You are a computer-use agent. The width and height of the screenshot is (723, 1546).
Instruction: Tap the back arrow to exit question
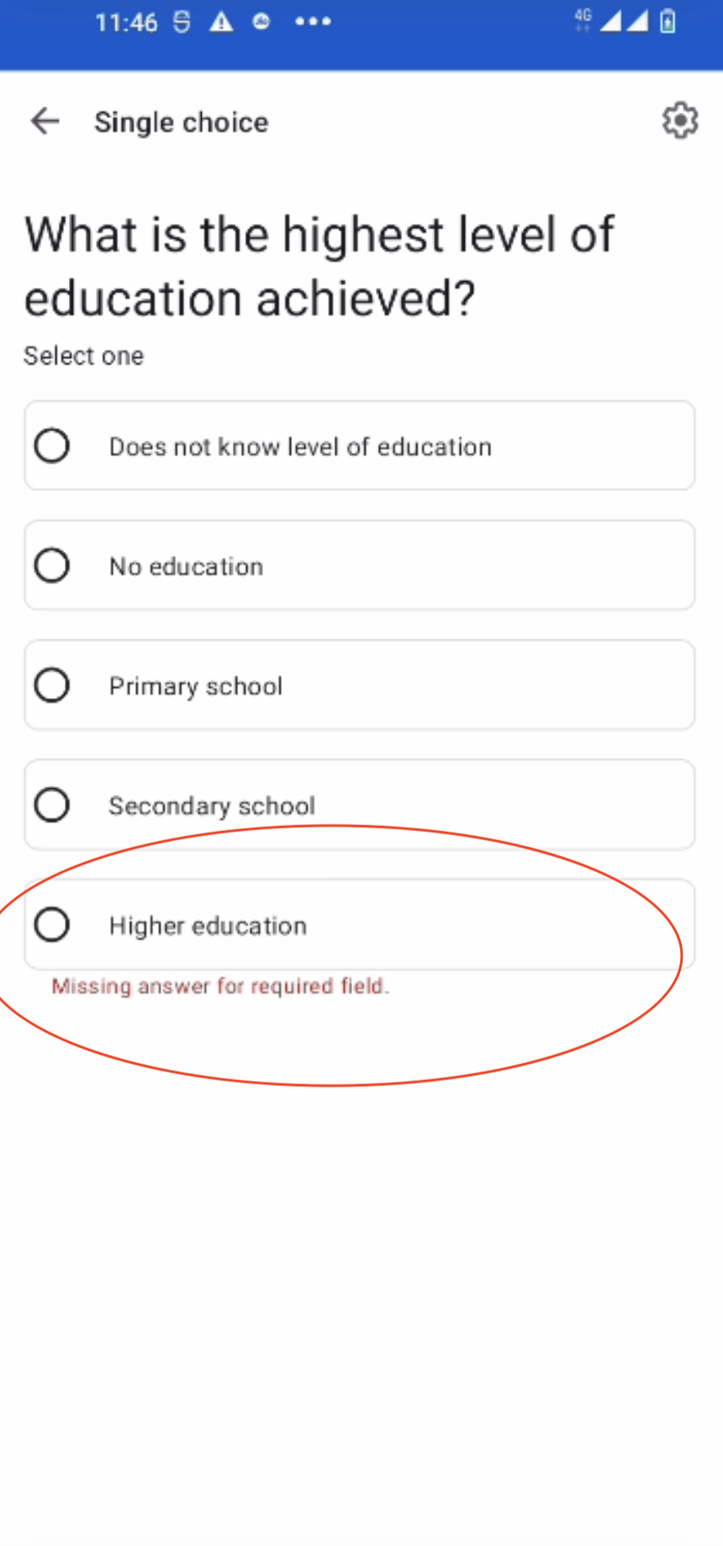(x=44, y=121)
